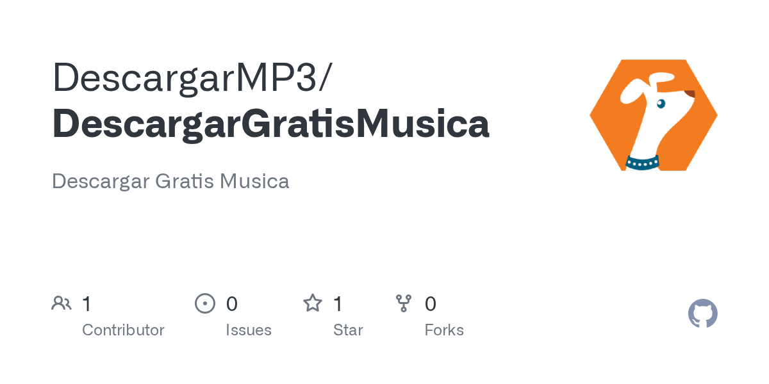This screenshot has width=769, height=384.
Task: Open the DescargarGratisMusica repository title
Action: [x=271, y=124]
